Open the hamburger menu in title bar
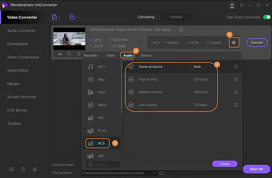272x178 pixels. click(241, 5)
